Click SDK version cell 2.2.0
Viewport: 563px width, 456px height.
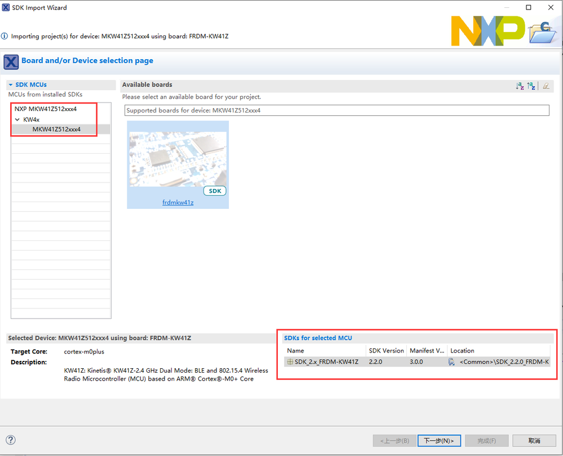click(375, 361)
